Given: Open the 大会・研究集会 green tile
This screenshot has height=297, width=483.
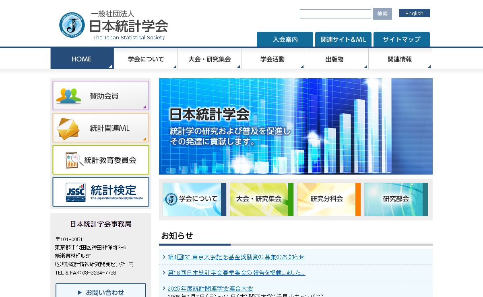Looking at the screenshot, I should [x=262, y=199].
